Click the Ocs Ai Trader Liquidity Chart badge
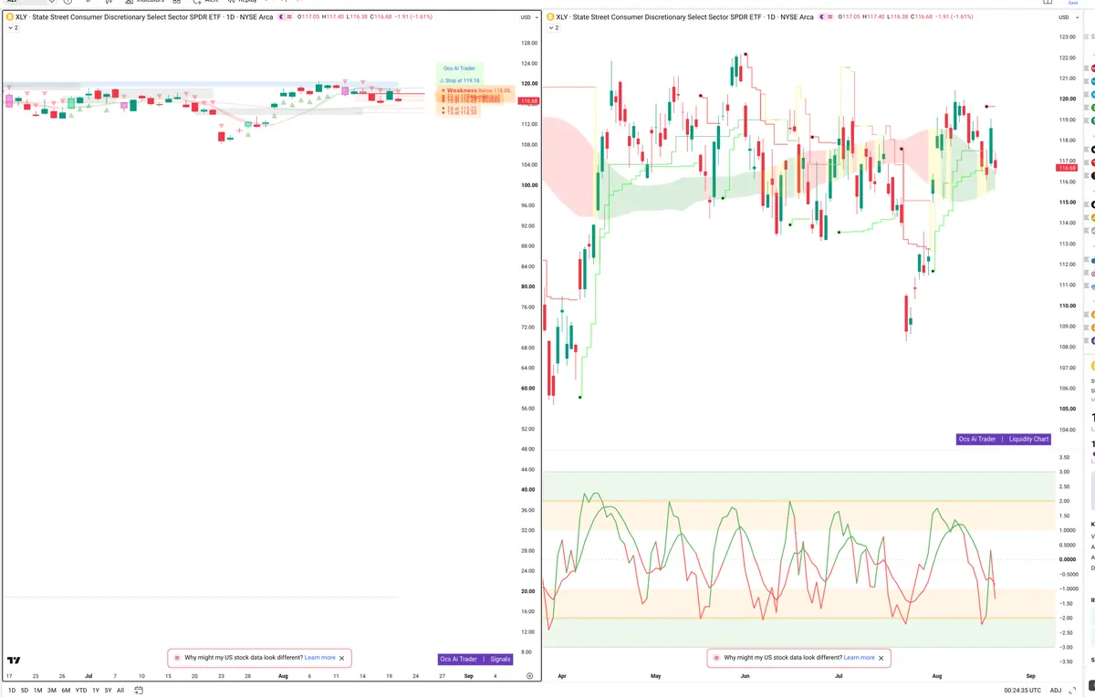 coord(1004,439)
